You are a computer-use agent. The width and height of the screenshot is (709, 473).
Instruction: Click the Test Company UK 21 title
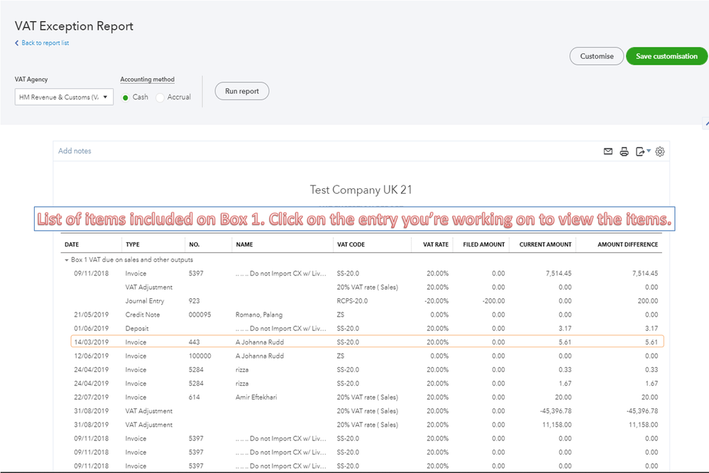point(361,190)
